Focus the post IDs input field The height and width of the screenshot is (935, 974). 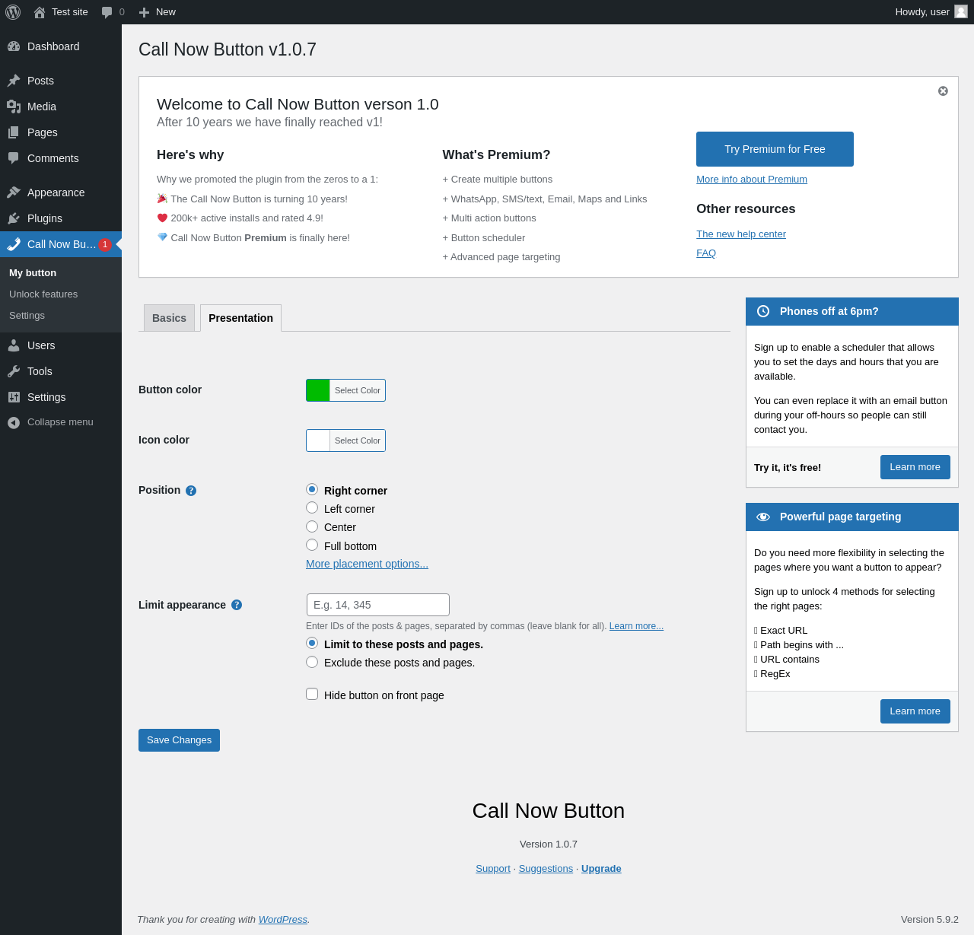[378, 605]
